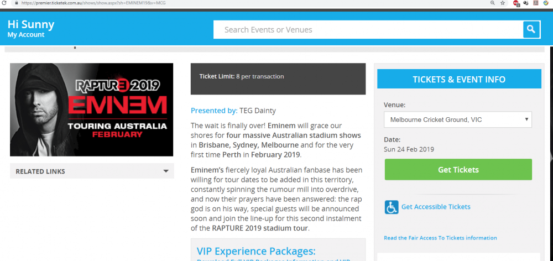Viewport: 553px width, 261px height.
Task: Click the VIP Experience Packages heading
Action: tap(257, 250)
